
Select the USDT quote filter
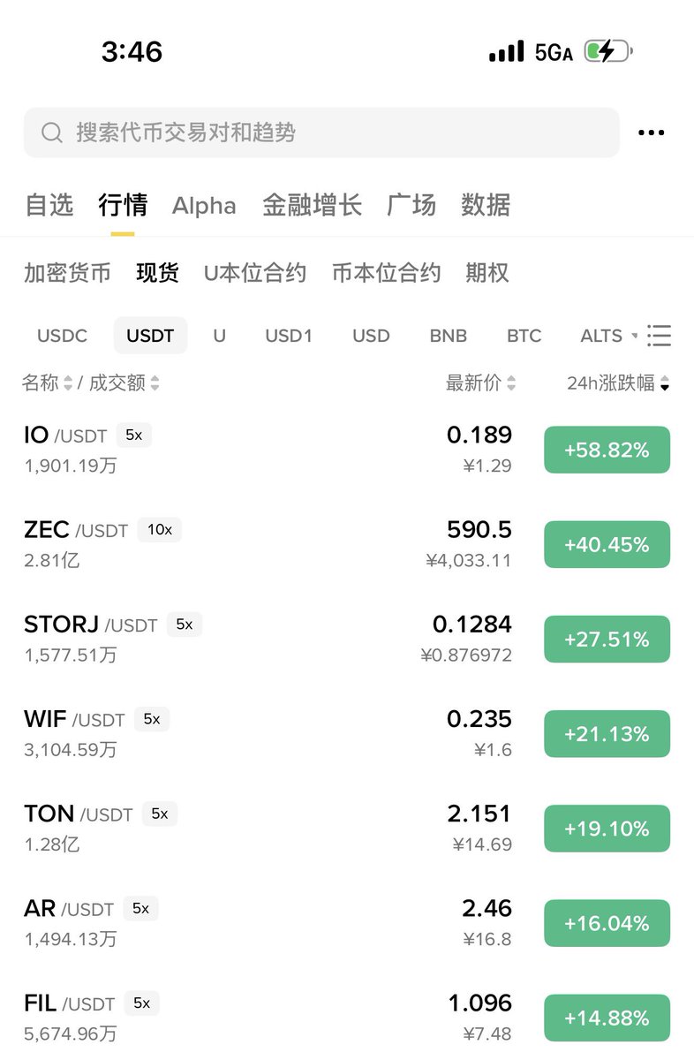[x=150, y=336]
